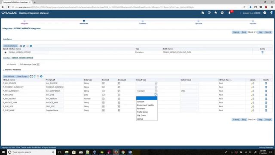Image resolution: width=275 pixels, height=155 pixels.
Task: Click the Oracle logo
Action: coord(9,13)
